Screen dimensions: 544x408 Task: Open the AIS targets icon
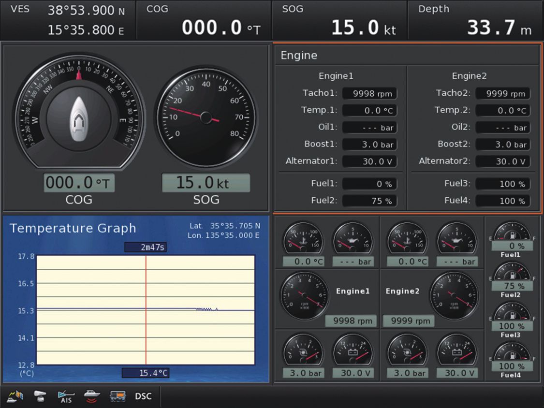(66, 396)
